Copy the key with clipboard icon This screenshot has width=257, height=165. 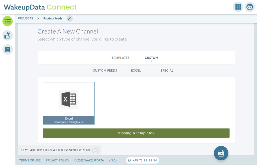point(95,150)
